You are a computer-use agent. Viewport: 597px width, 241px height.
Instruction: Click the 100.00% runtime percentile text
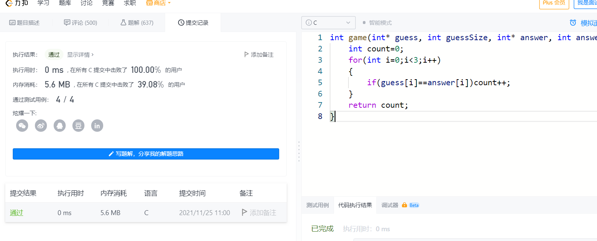(146, 70)
